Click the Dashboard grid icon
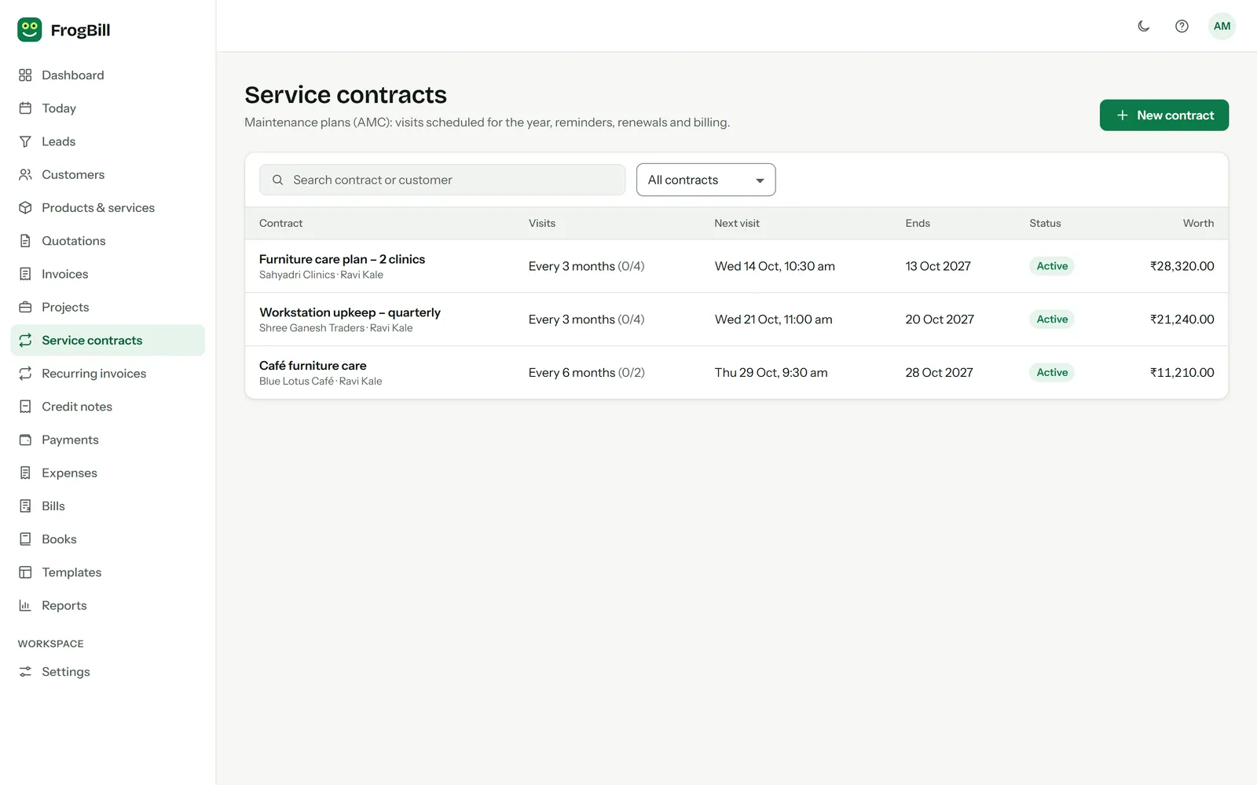 [25, 75]
